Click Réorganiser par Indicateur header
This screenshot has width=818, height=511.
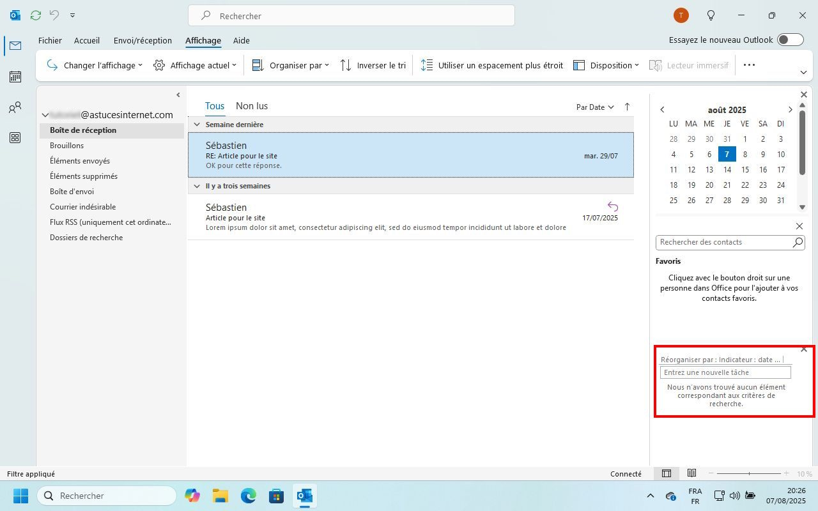721,360
